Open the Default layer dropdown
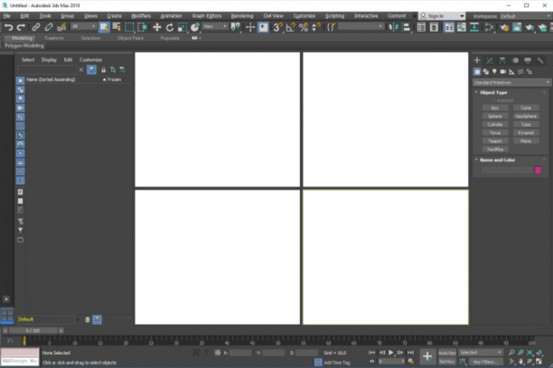 (x=49, y=319)
